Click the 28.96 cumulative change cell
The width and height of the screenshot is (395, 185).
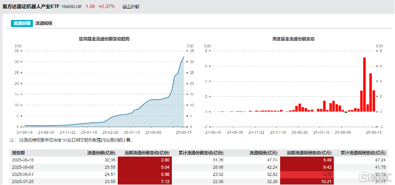click(x=219, y=167)
